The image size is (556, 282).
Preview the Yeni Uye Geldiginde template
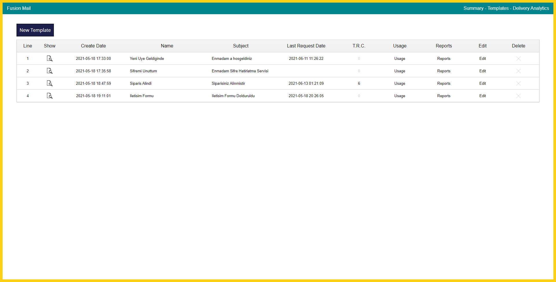pos(50,58)
